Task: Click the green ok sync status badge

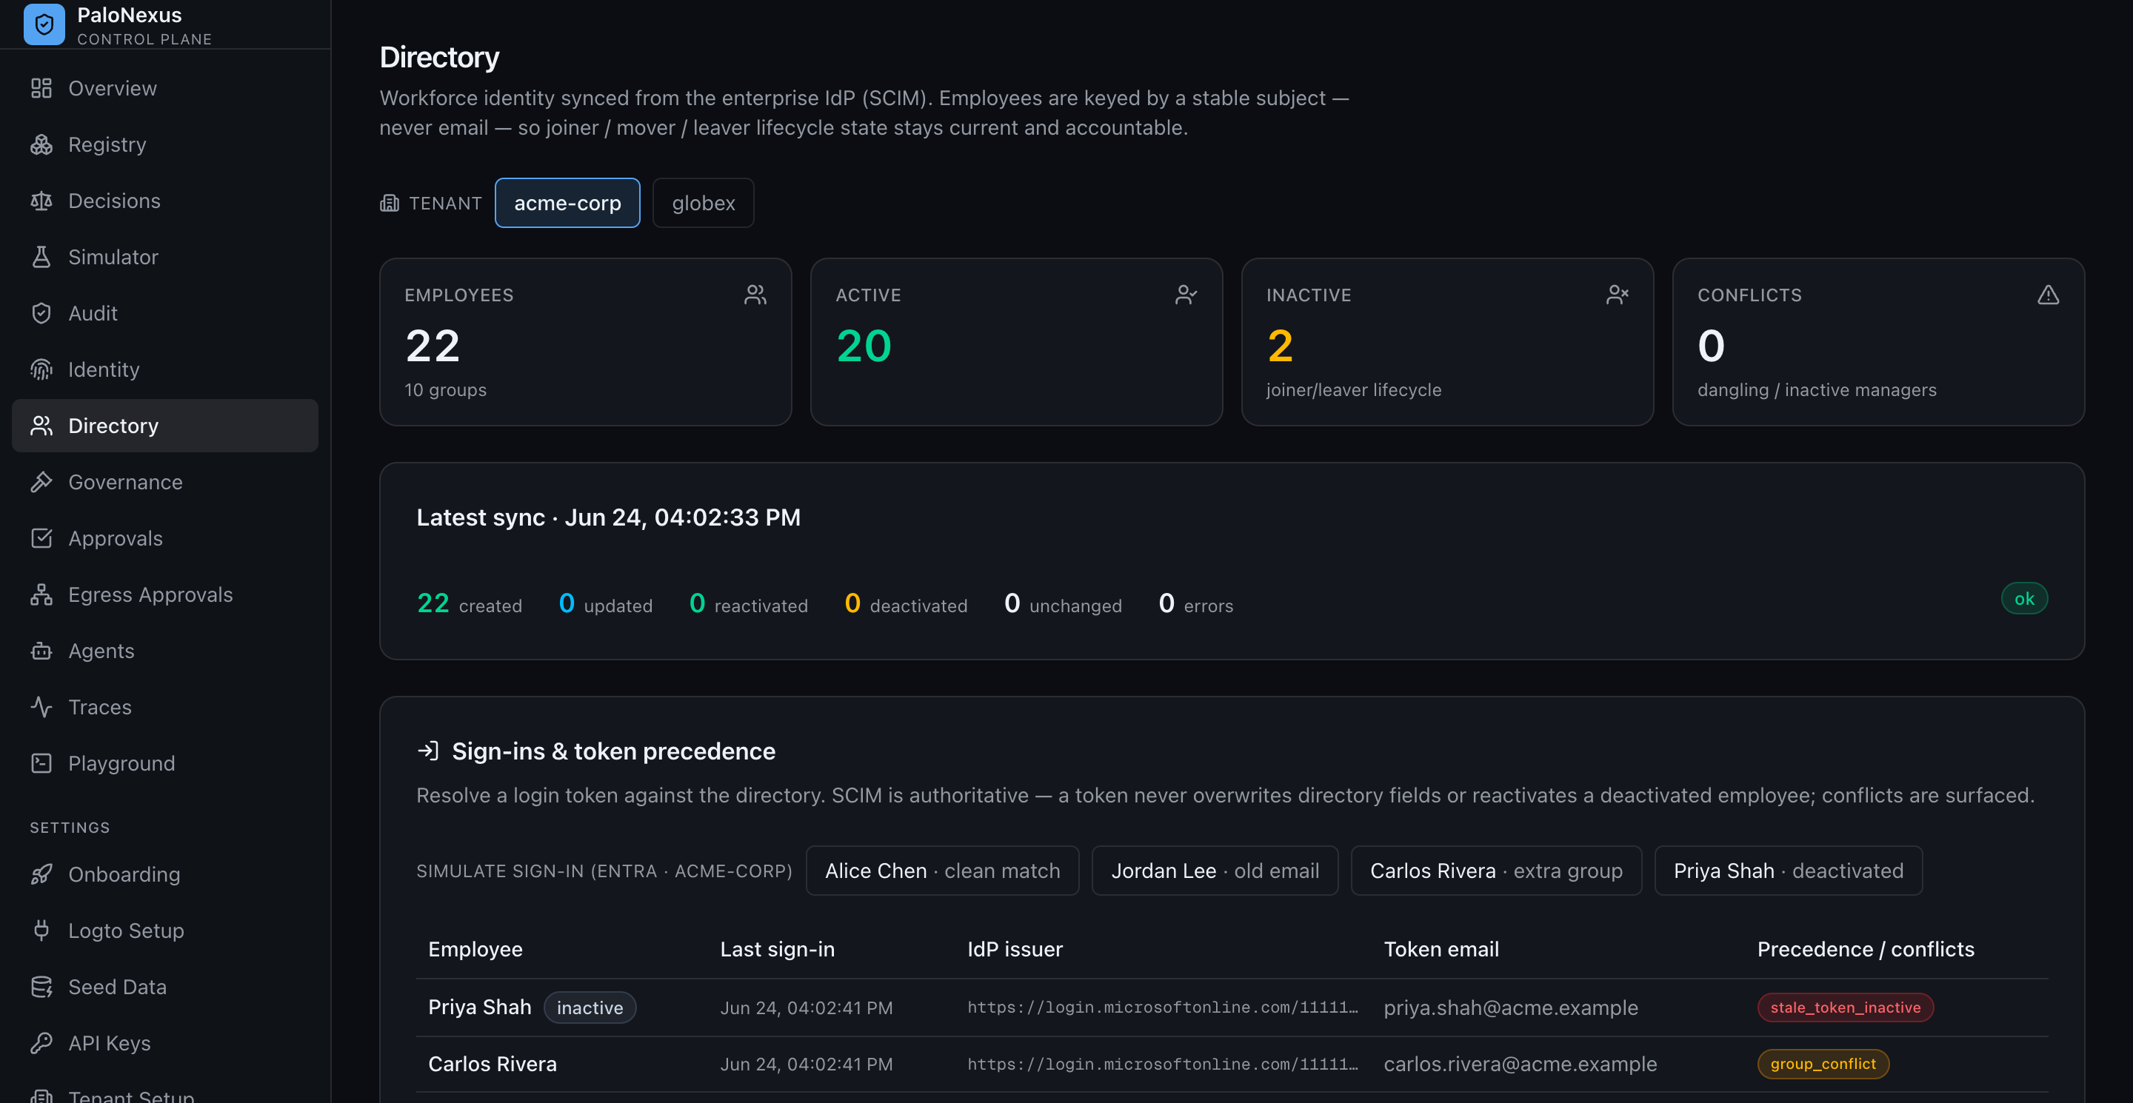Action: (x=2025, y=599)
